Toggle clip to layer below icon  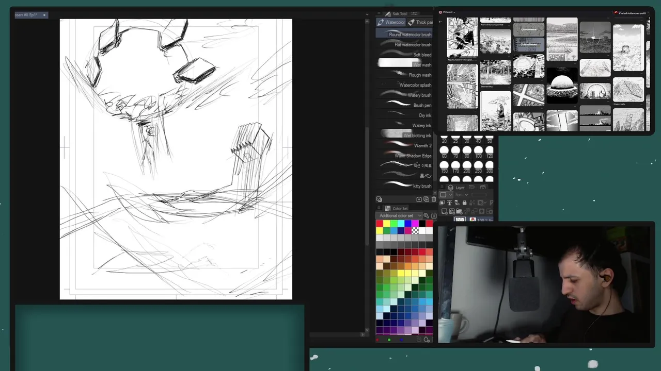(x=442, y=203)
